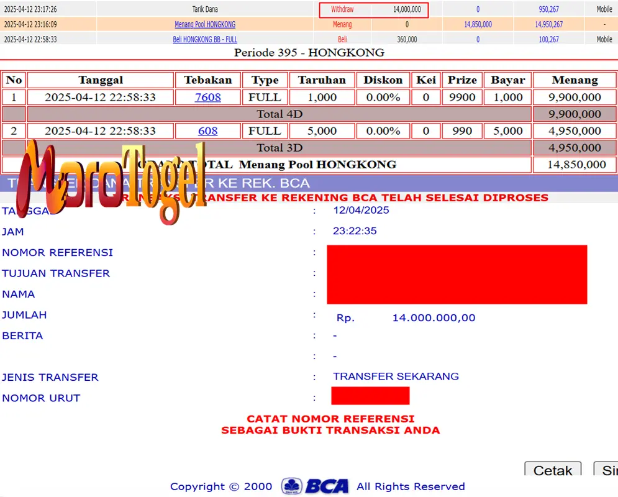Viewport: 618px width, 497px height.
Task: Click the 7608 bet number link
Action: coord(207,98)
